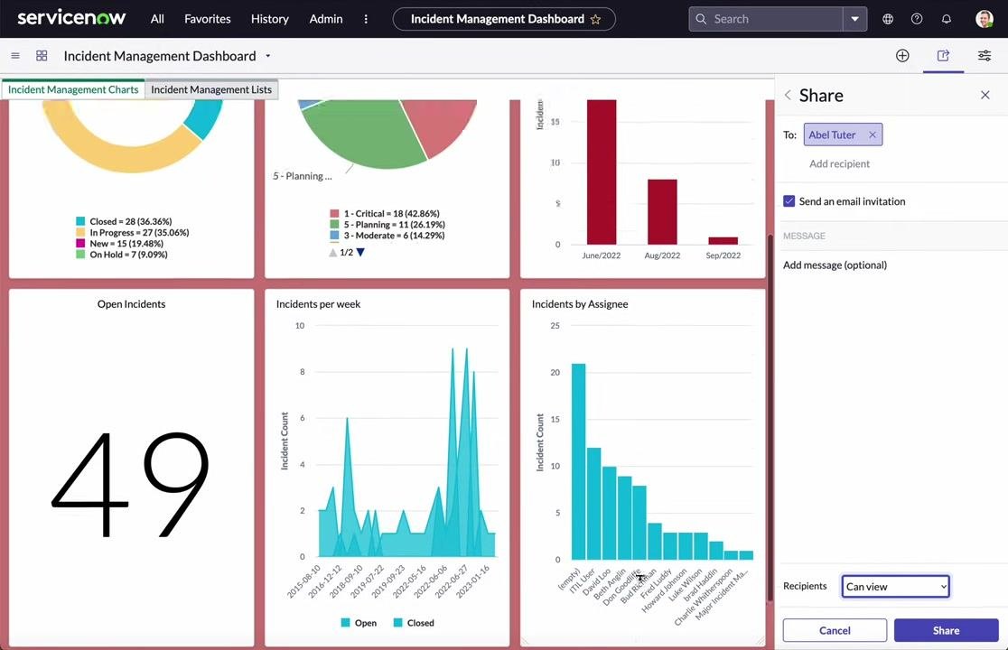1008x650 pixels.
Task: Open the dashboard properties sliders icon
Action: 985,56
